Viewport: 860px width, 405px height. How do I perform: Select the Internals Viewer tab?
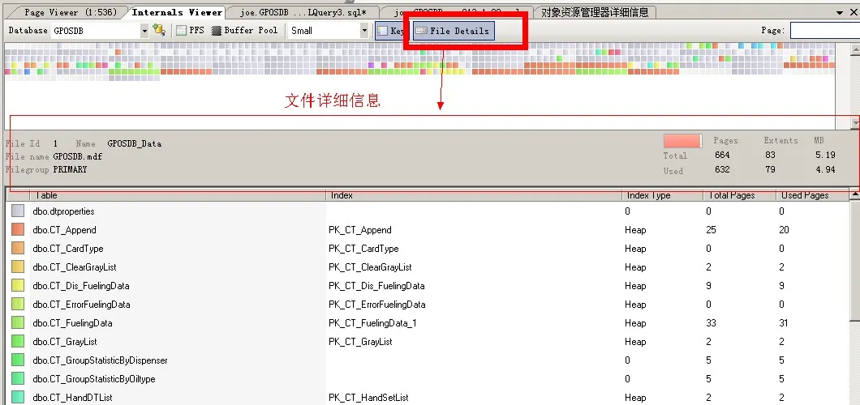[x=177, y=12]
